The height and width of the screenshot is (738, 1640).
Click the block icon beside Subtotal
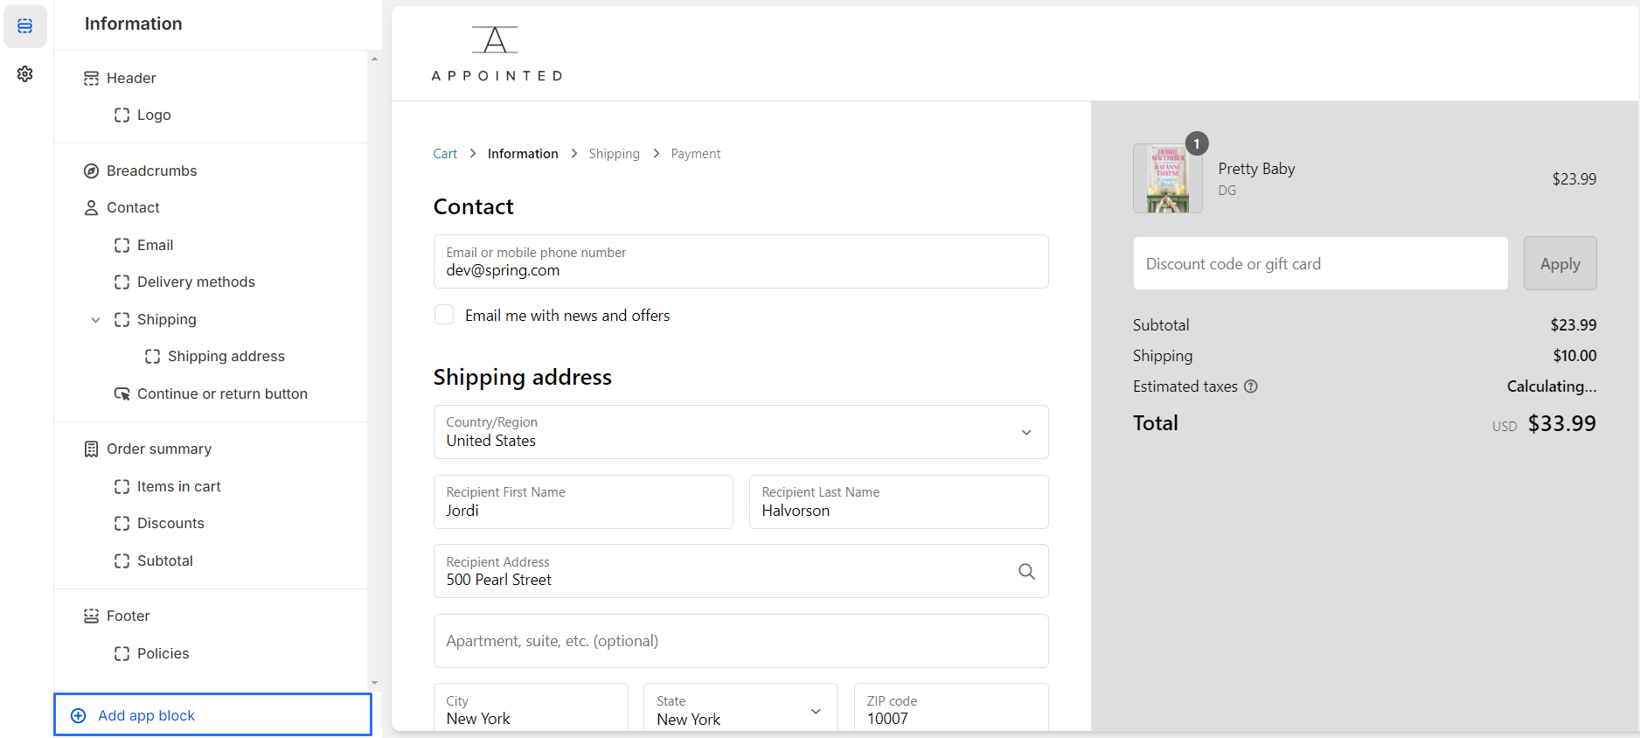(x=122, y=561)
